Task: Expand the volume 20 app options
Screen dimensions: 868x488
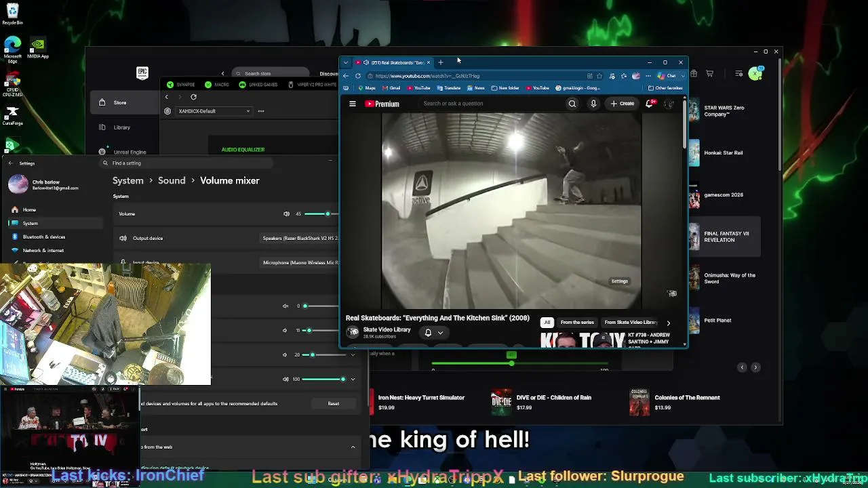Action: coord(353,355)
